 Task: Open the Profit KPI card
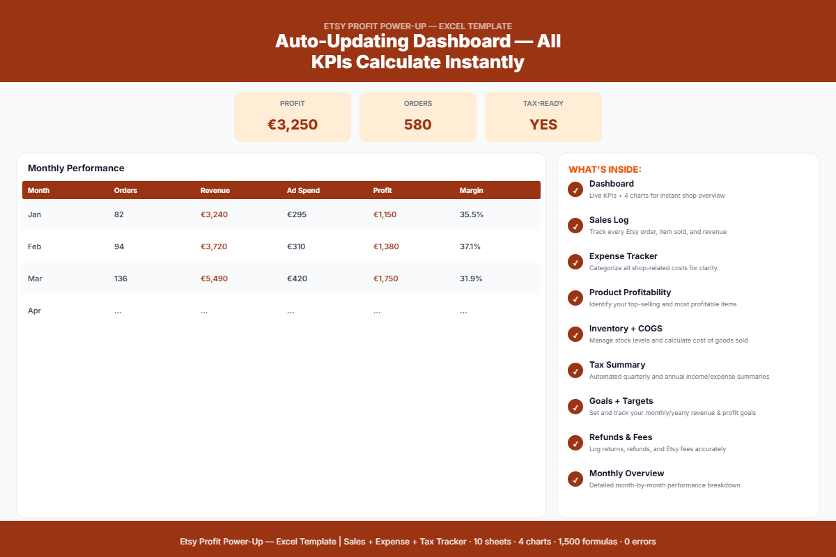point(293,117)
